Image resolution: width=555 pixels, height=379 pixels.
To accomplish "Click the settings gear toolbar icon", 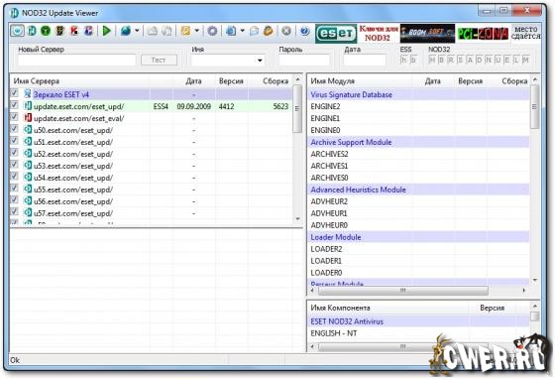I will [212, 31].
